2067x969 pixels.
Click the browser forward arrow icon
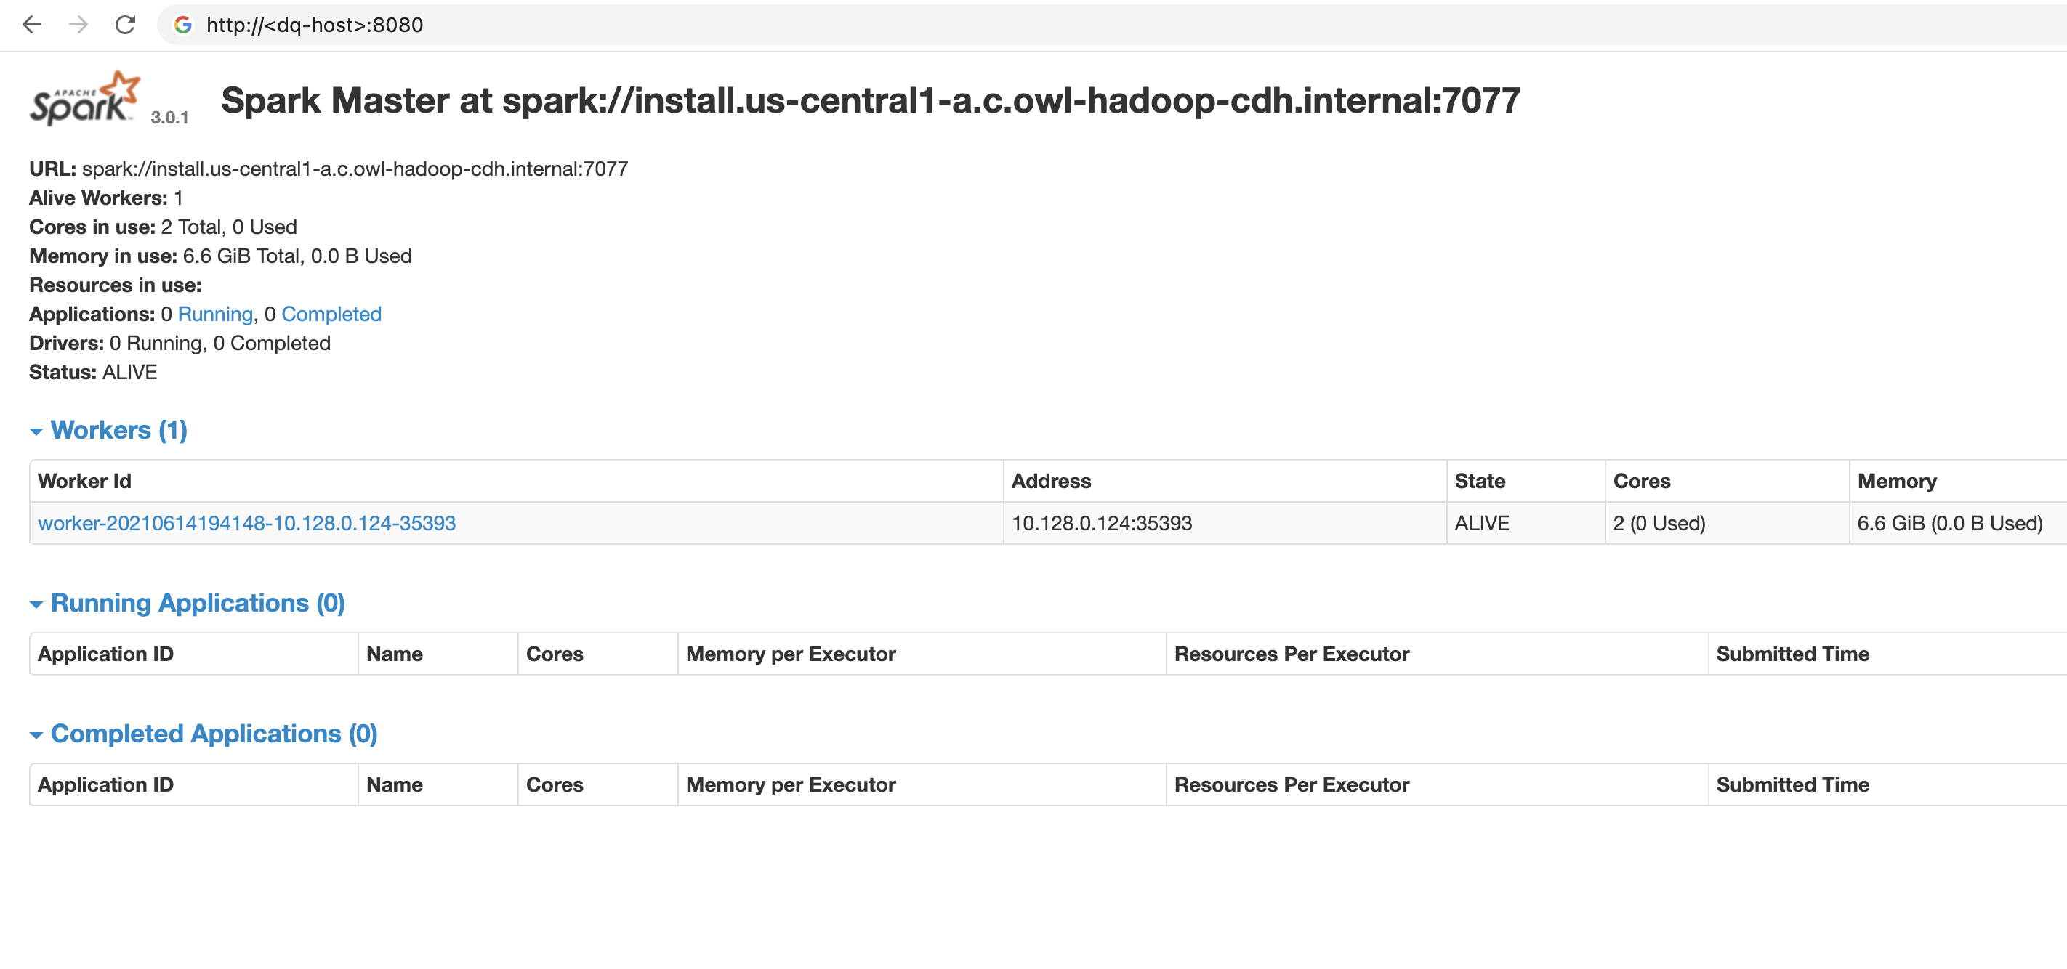(78, 25)
